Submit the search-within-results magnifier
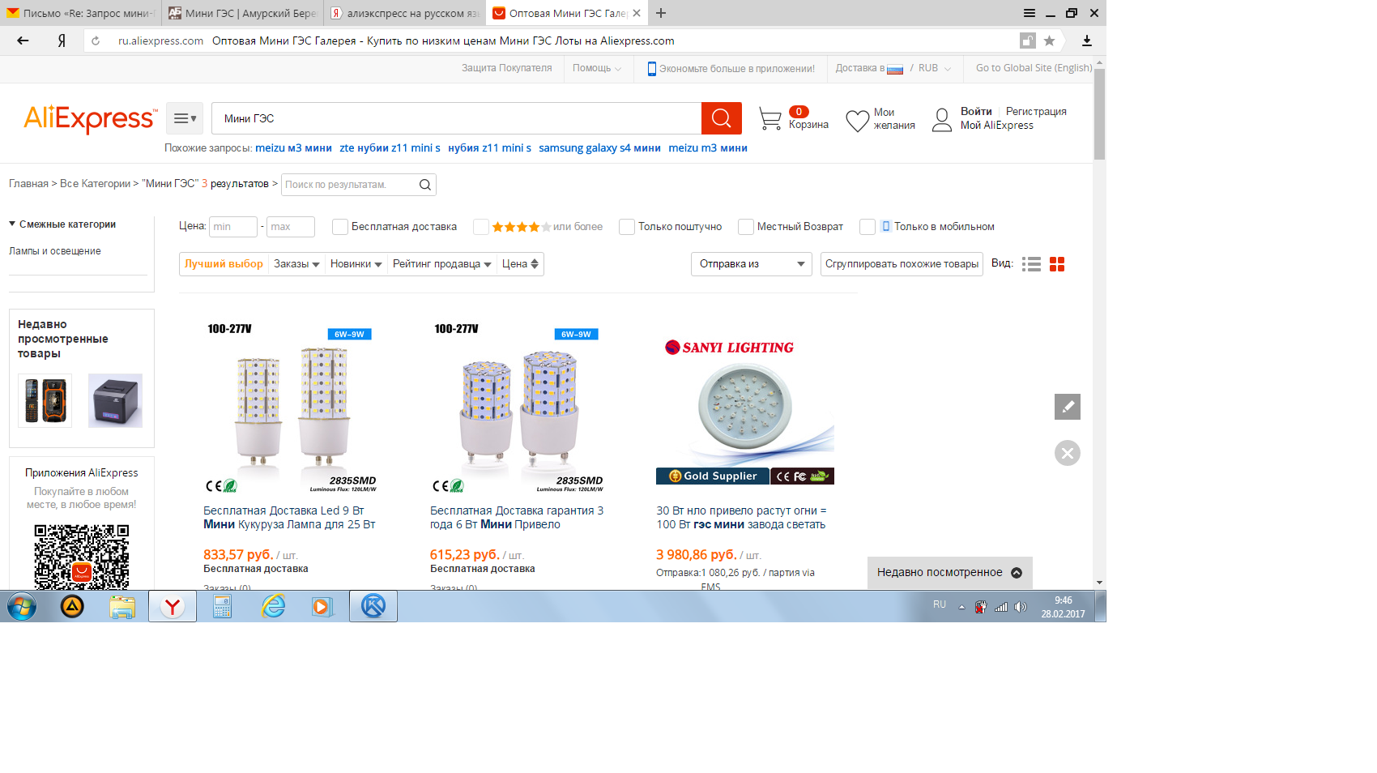This screenshot has width=1377, height=773. coord(425,185)
